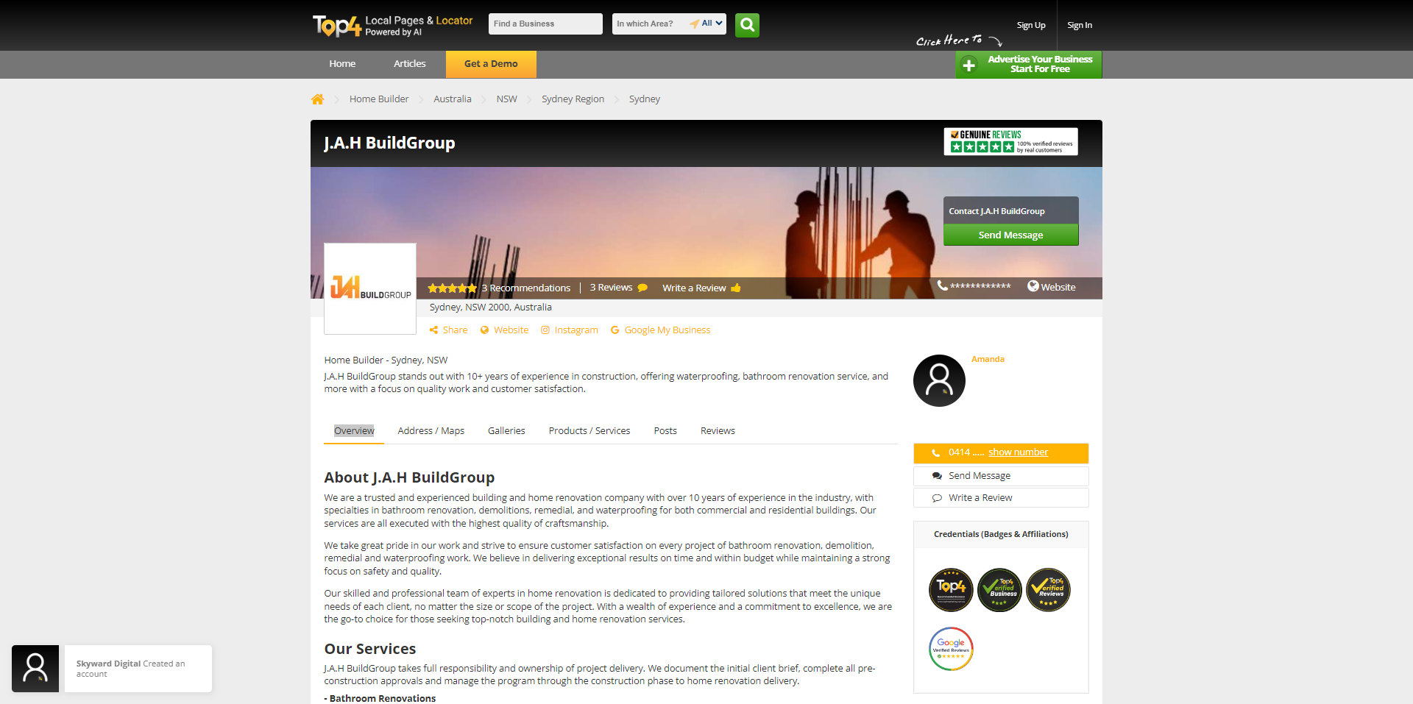Click the Top4 logo in the header
This screenshot has height=704, width=1413.
(x=336, y=25)
